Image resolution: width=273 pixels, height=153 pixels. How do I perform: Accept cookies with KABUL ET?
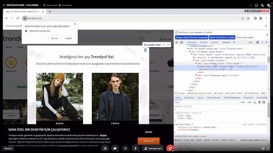click(x=148, y=141)
